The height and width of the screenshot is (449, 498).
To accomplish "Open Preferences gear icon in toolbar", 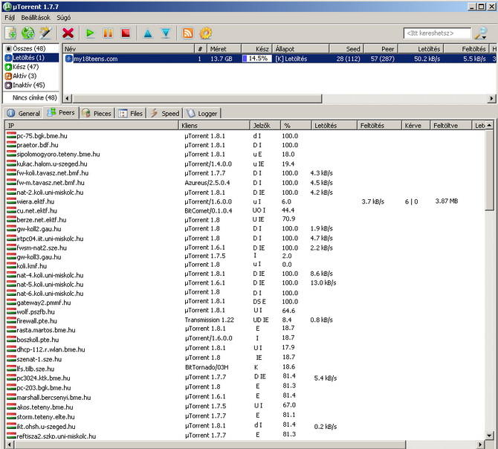I will click(x=205, y=33).
